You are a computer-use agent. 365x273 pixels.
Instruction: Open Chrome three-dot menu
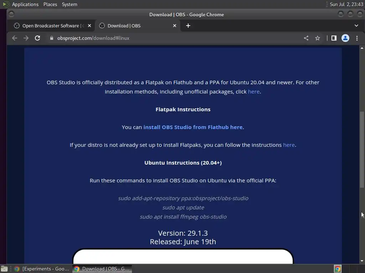pos(357,38)
